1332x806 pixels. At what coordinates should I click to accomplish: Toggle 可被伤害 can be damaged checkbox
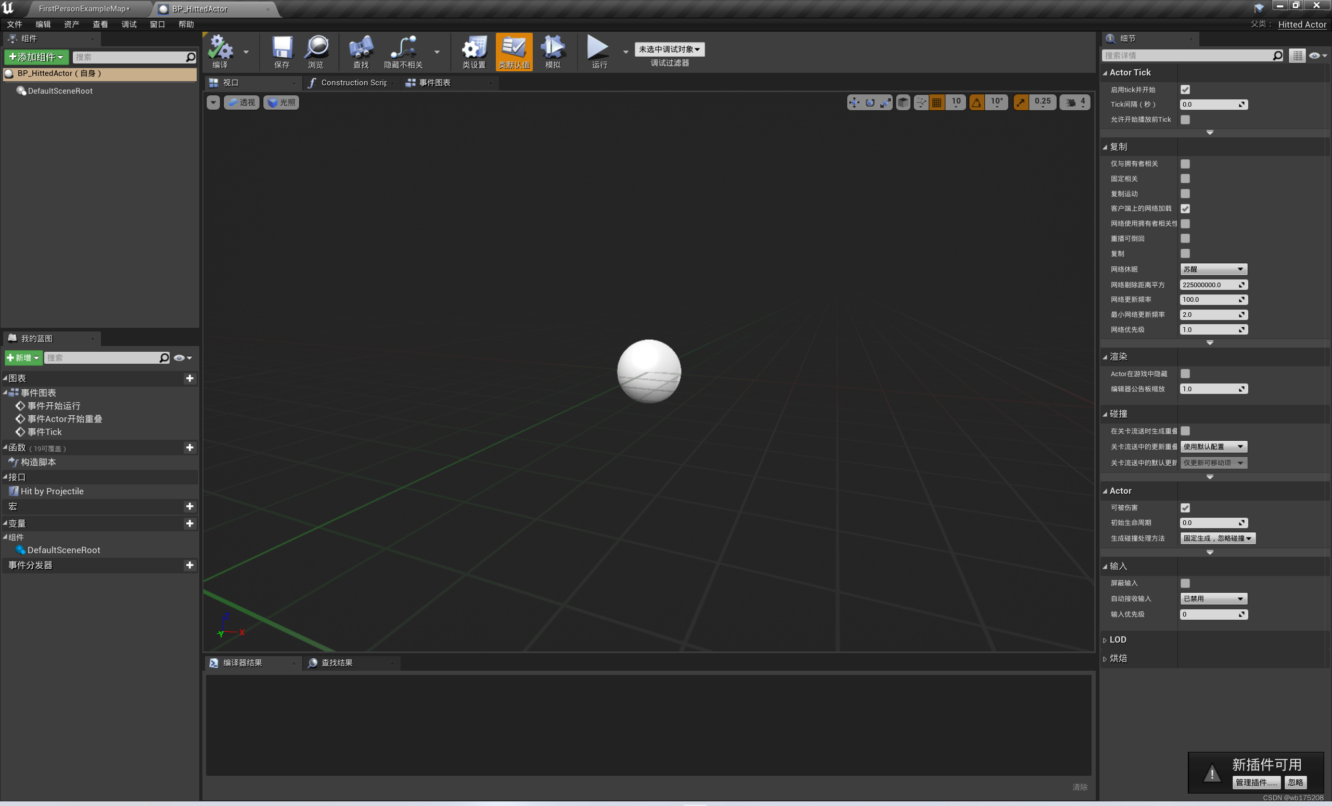click(1185, 508)
